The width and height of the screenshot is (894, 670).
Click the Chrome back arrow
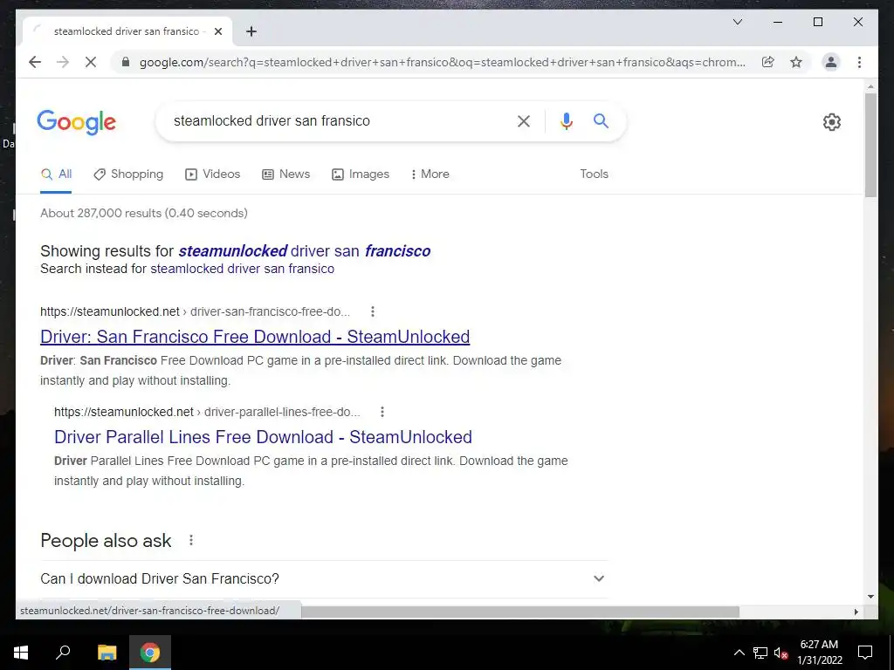[x=35, y=62]
